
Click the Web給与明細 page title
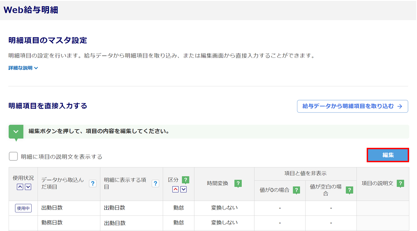[x=31, y=10]
